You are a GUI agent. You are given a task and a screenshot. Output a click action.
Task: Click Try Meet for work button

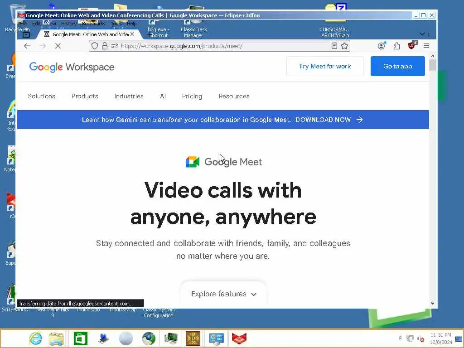325,66
